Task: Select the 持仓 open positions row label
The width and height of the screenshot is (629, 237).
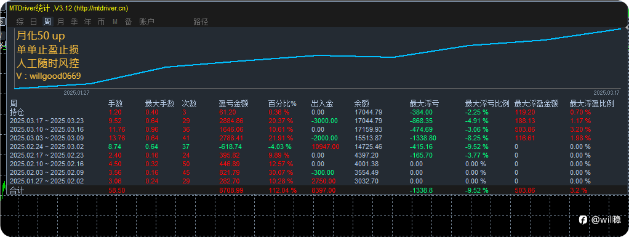Action: tap(17, 112)
